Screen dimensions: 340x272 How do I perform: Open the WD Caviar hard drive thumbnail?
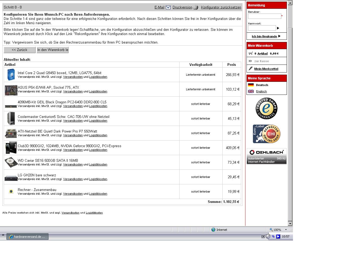coord(11,162)
